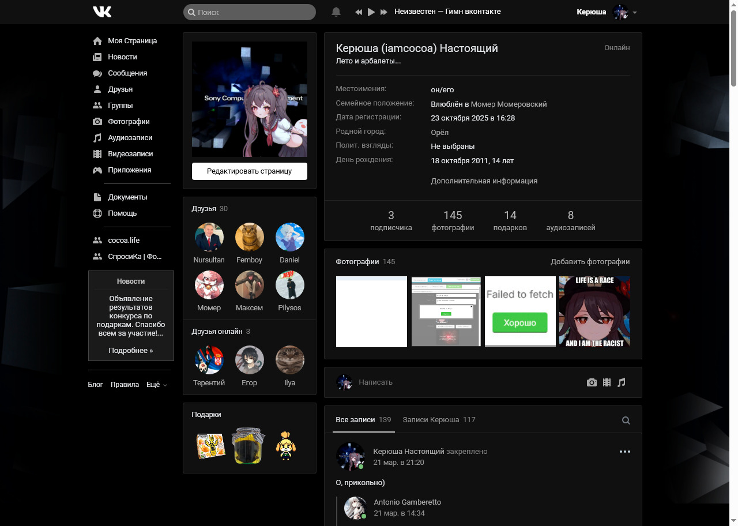This screenshot has height=526, width=738.
Task: View the 145 фотографии counter
Action: (x=453, y=220)
